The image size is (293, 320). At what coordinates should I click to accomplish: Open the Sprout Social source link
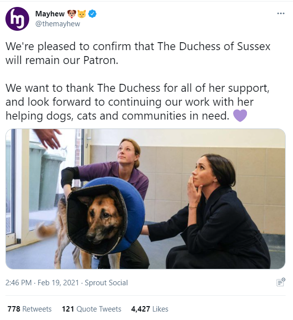[x=106, y=283]
